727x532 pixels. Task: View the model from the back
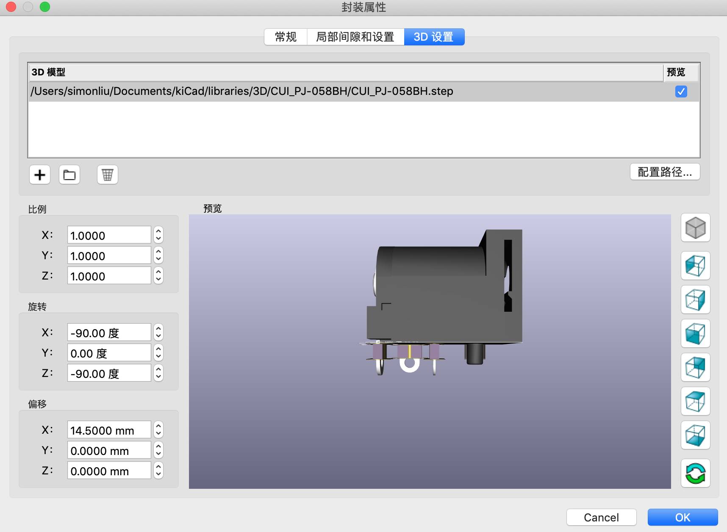coord(695,368)
